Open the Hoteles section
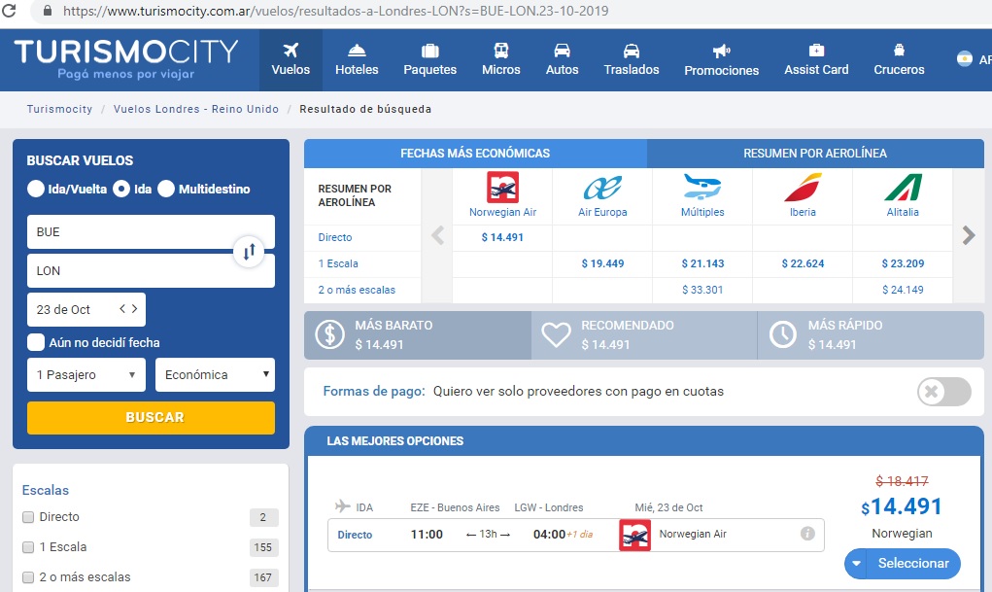Image resolution: width=992 pixels, height=592 pixels. [x=357, y=59]
